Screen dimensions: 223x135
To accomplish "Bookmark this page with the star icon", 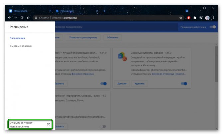I will click(x=181, y=18).
